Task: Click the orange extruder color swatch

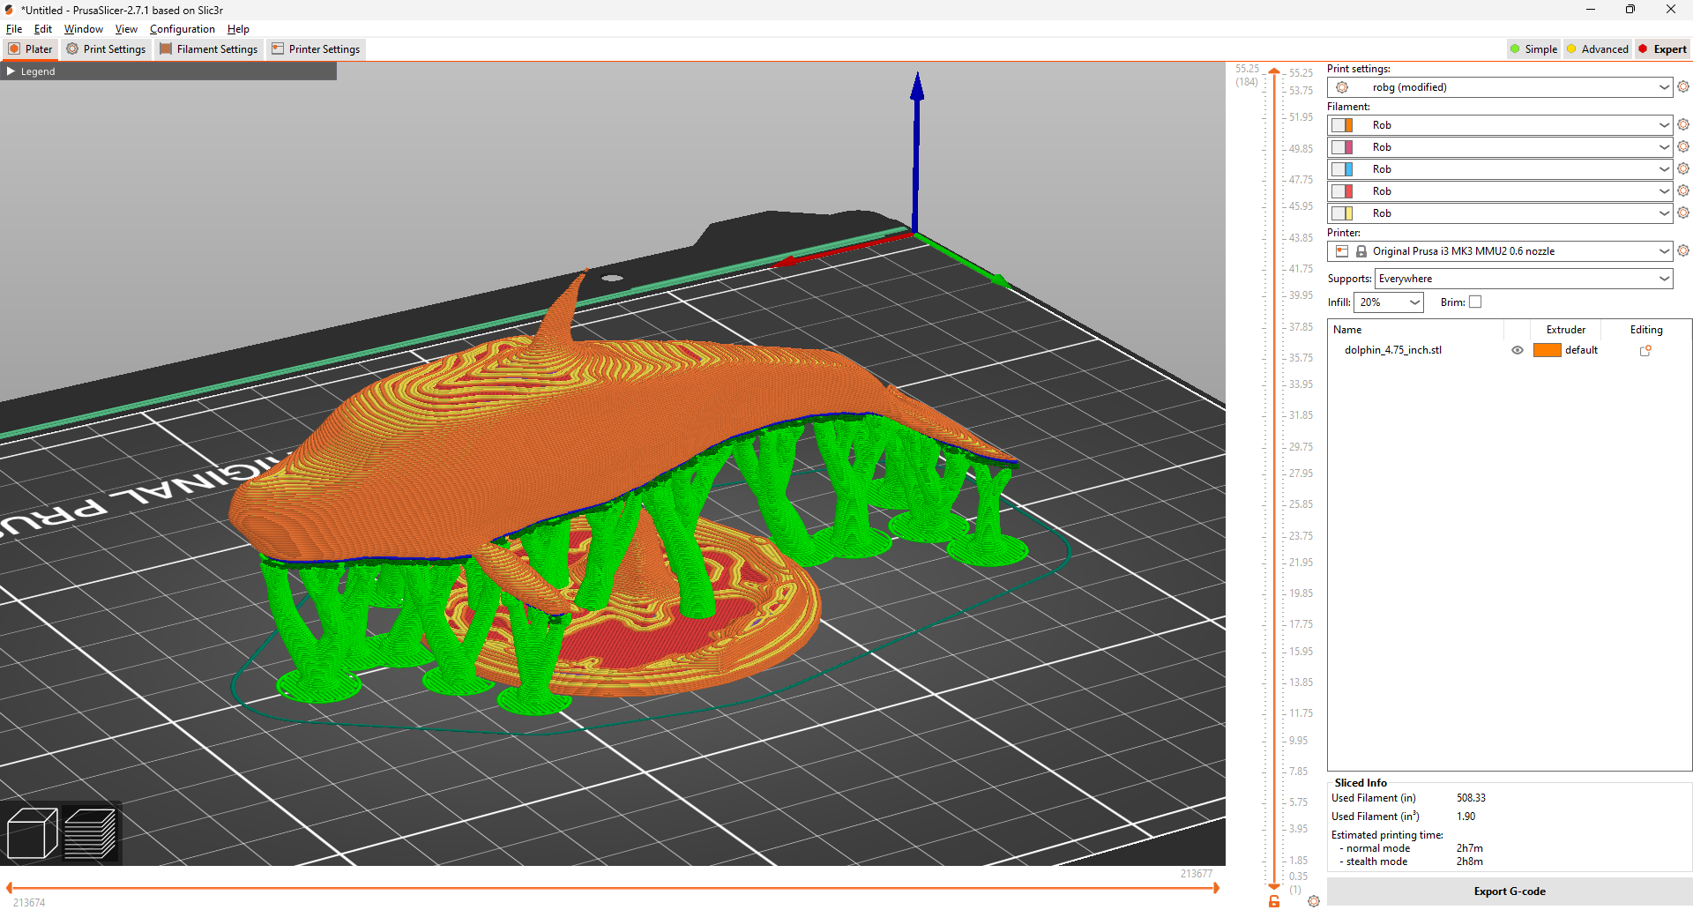Action: click(x=1547, y=351)
